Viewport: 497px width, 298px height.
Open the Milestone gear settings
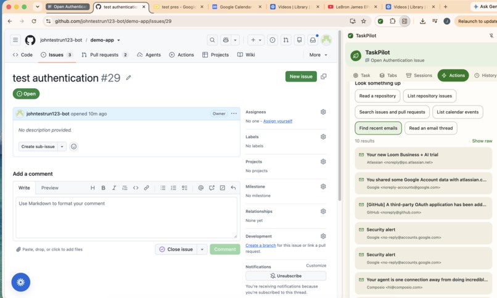323,186
